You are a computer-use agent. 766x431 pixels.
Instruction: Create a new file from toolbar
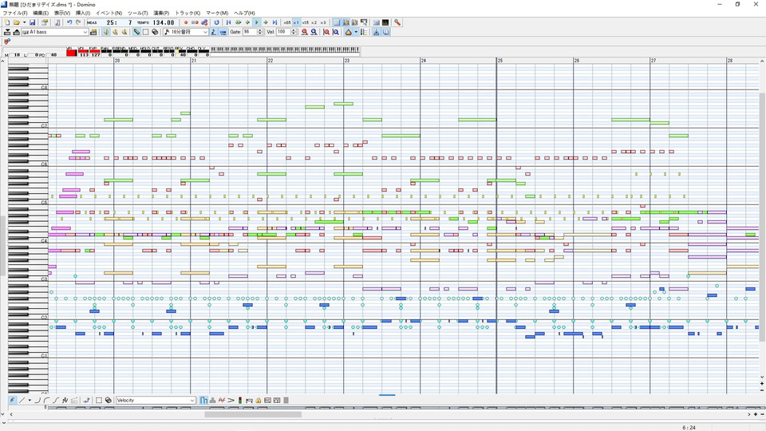(7, 22)
